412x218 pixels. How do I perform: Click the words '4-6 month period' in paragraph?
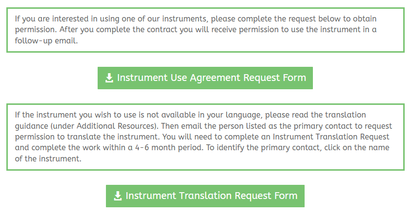tap(169, 148)
